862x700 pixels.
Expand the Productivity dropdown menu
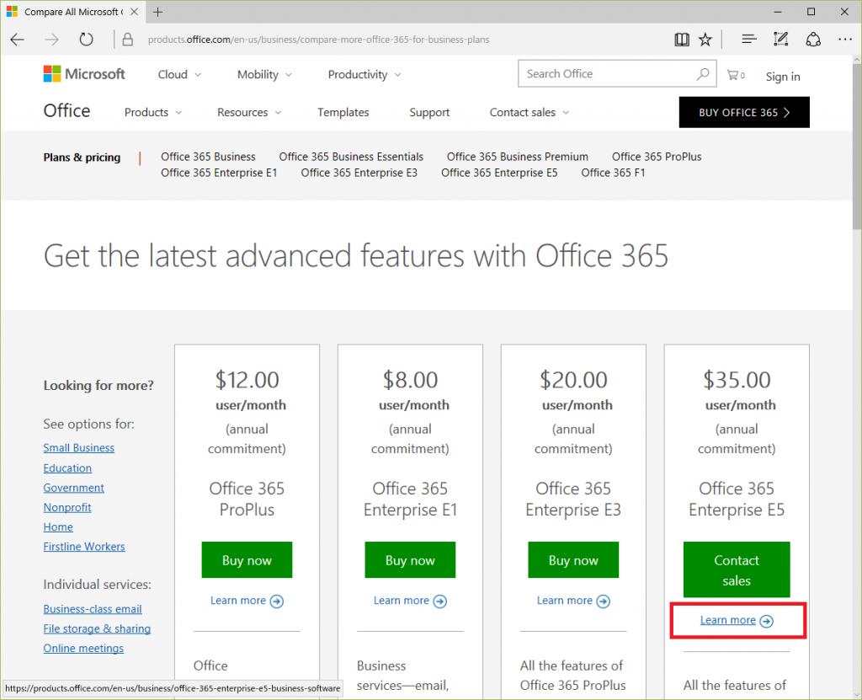click(x=364, y=74)
